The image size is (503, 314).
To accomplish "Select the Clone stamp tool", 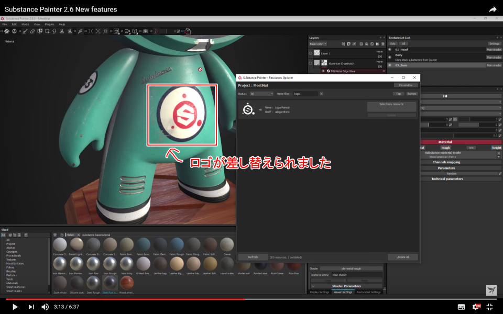I will point(62,31).
